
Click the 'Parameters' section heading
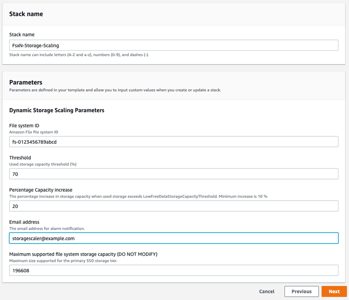pyautogui.click(x=26, y=82)
